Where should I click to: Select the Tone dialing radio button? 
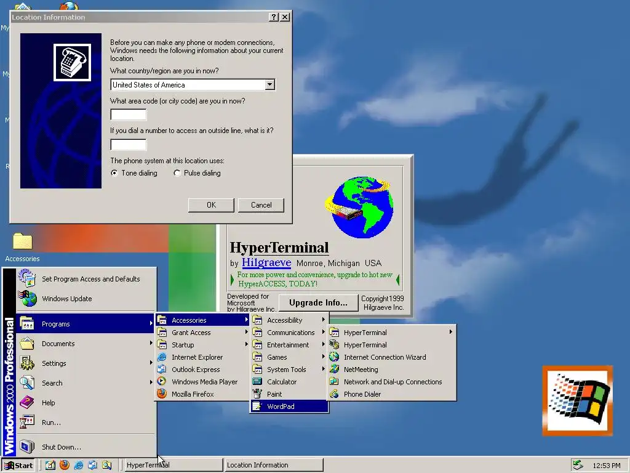tap(114, 173)
